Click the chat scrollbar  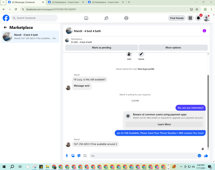tap(208, 111)
